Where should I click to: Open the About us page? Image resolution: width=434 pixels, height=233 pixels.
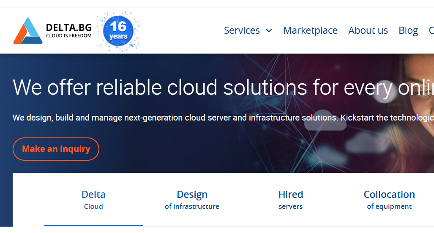[368, 30]
